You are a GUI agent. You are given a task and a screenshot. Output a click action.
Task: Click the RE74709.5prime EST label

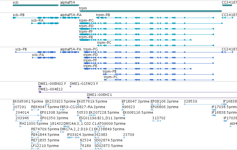(45, 129)
